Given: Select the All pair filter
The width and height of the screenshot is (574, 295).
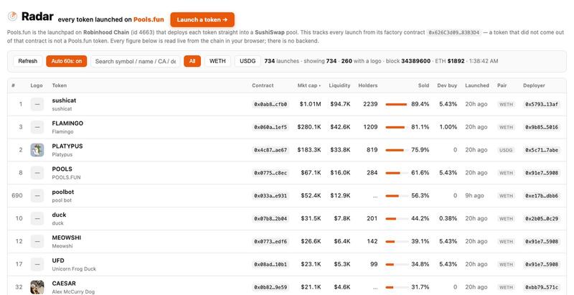Looking at the screenshot, I should pyautogui.click(x=192, y=61).
